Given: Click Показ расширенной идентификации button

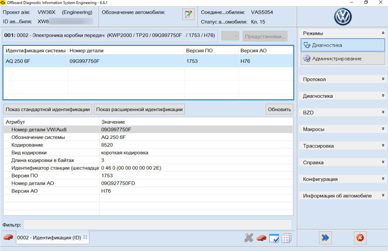Looking at the screenshot, I should 139,109.
